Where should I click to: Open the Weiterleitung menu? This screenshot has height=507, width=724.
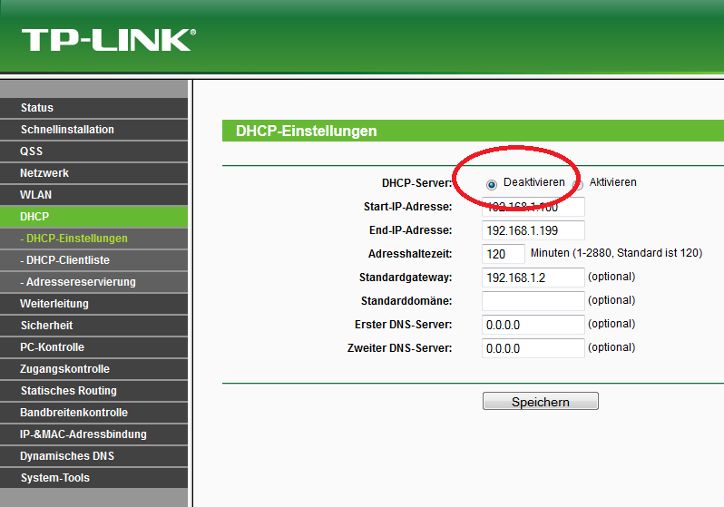click(x=93, y=304)
